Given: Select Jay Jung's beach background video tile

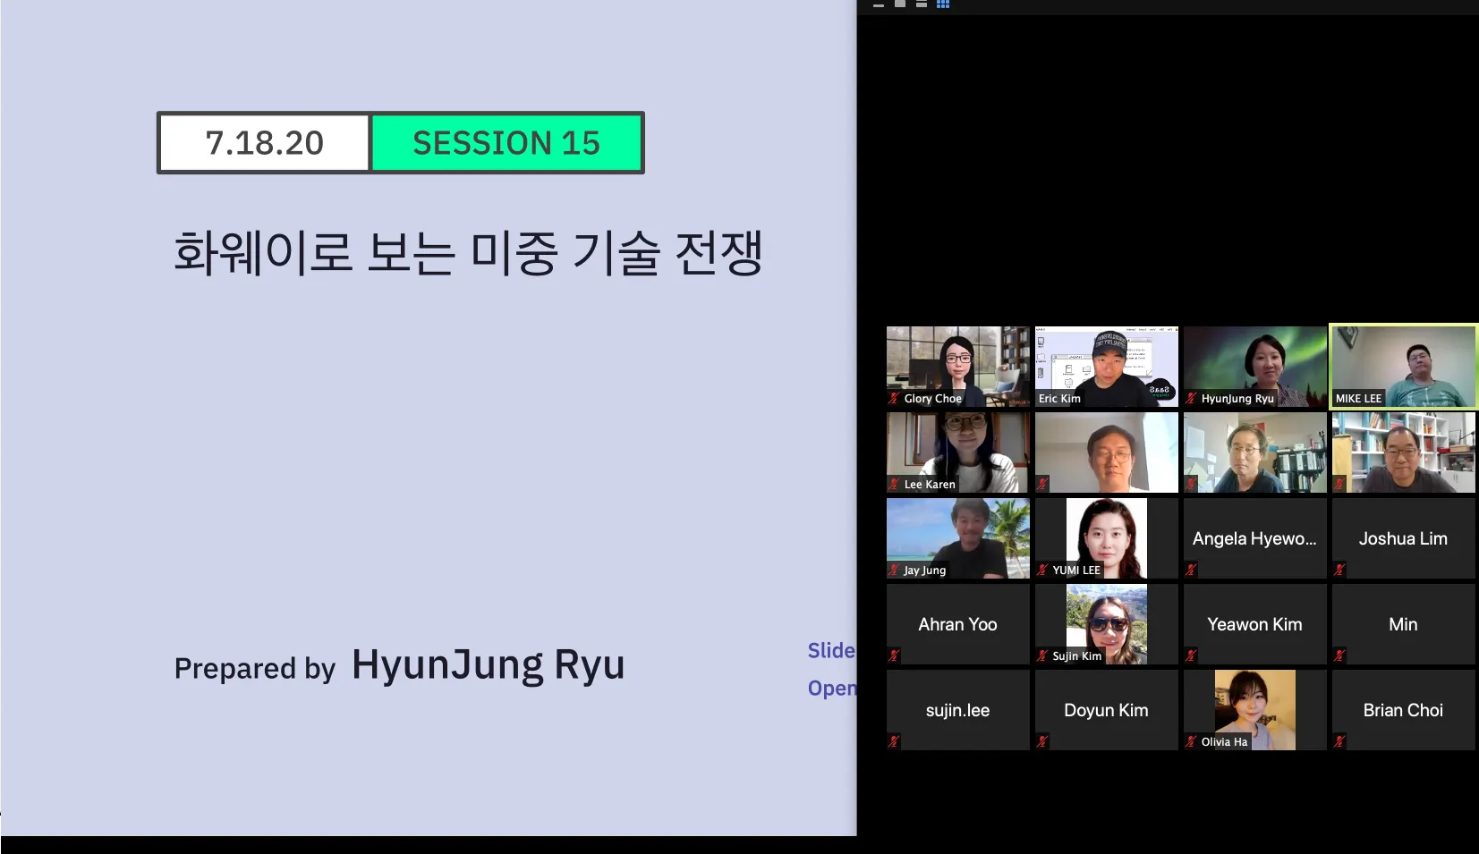Looking at the screenshot, I should [x=958, y=538].
